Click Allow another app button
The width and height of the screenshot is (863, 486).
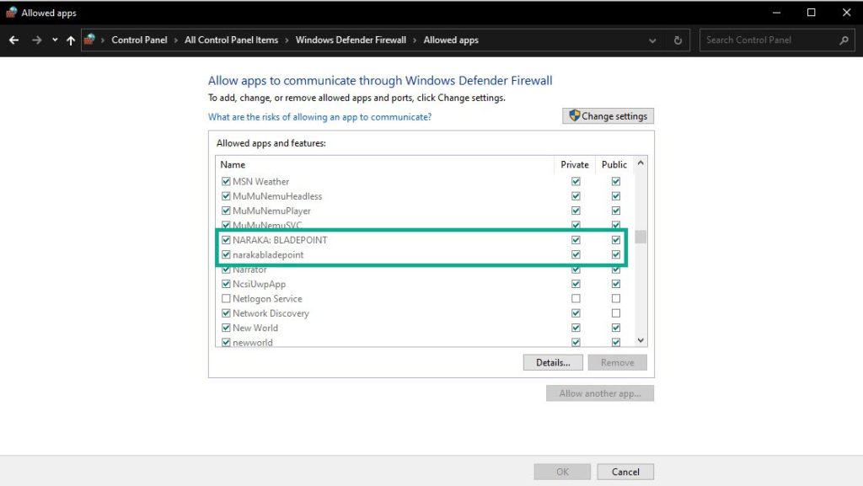tap(600, 393)
